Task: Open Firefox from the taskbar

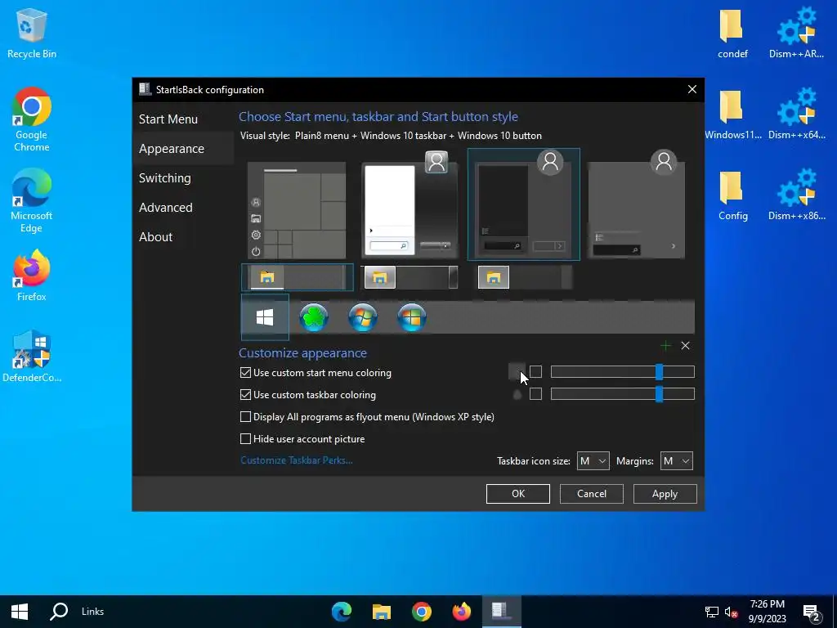Action: click(x=462, y=612)
